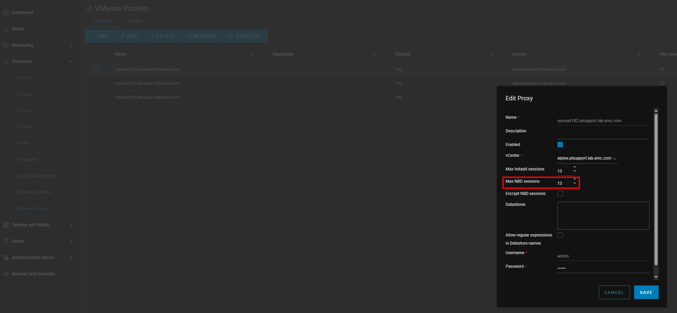The image size is (677, 313).
Task: Click the Edit Proxy scrollbar thumb
Action: (656, 189)
